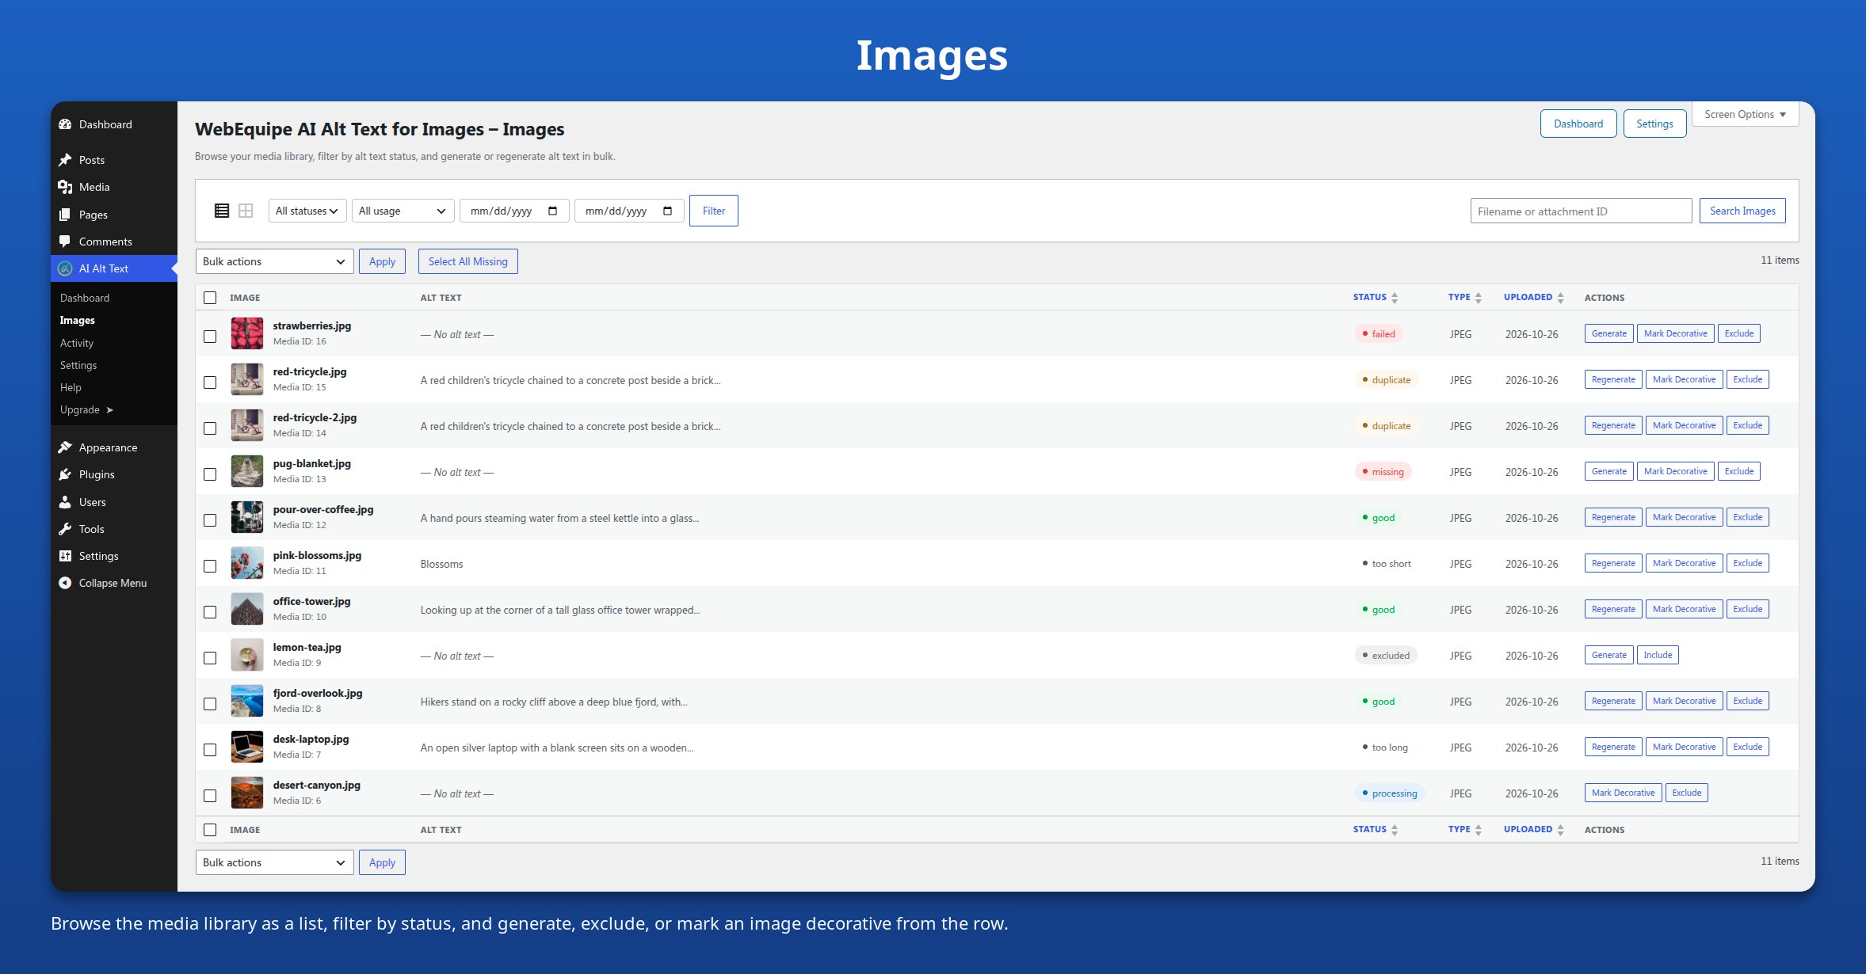This screenshot has width=1866, height=974.
Task: Click Generate for strawberries.jpg
Action: pyautogui.click(x=1609, y=333)
